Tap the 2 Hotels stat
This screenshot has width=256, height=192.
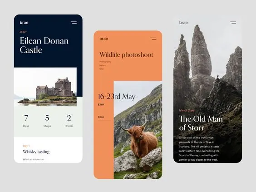pyautogui.click(x=69, y=121)
